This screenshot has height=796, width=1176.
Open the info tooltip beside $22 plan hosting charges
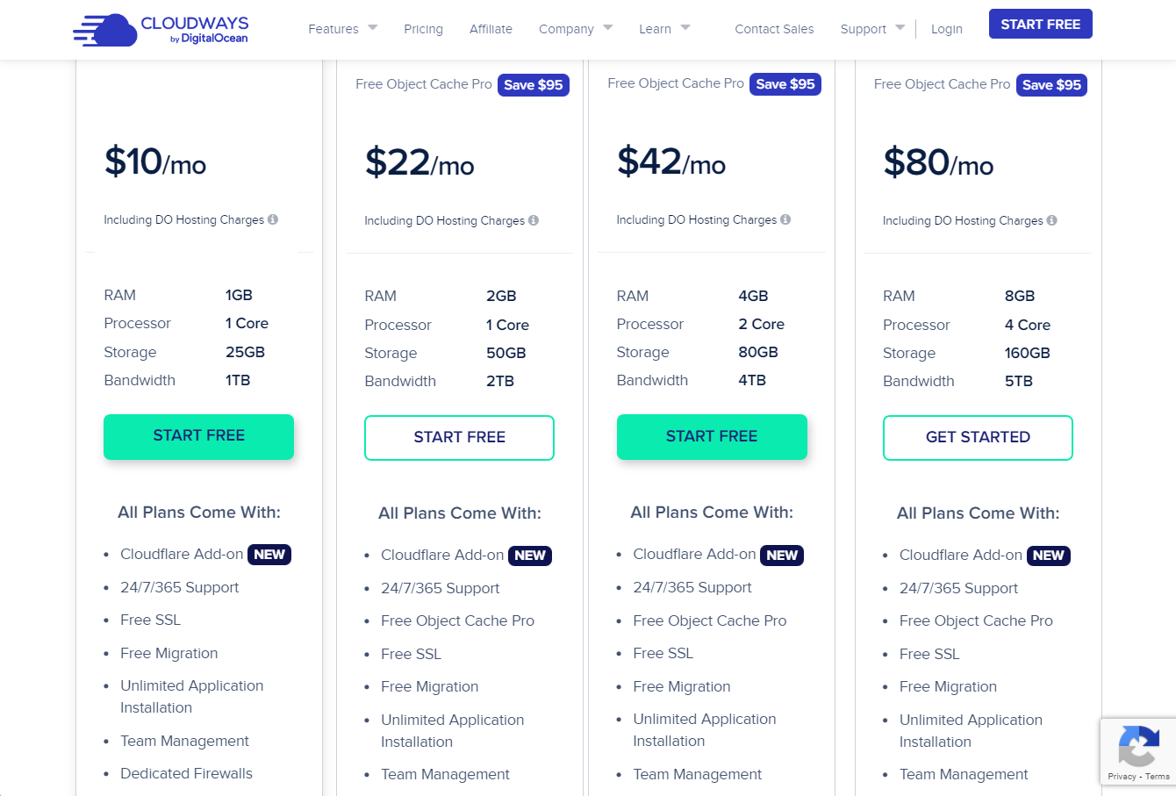coord(534,220)
